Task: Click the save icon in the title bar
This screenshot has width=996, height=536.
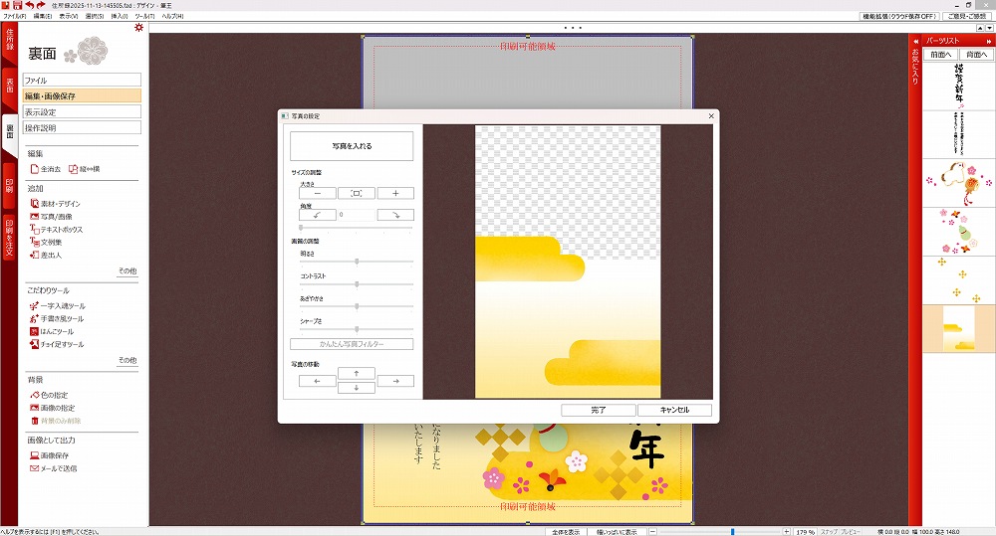Action: (x=17, y=6)
